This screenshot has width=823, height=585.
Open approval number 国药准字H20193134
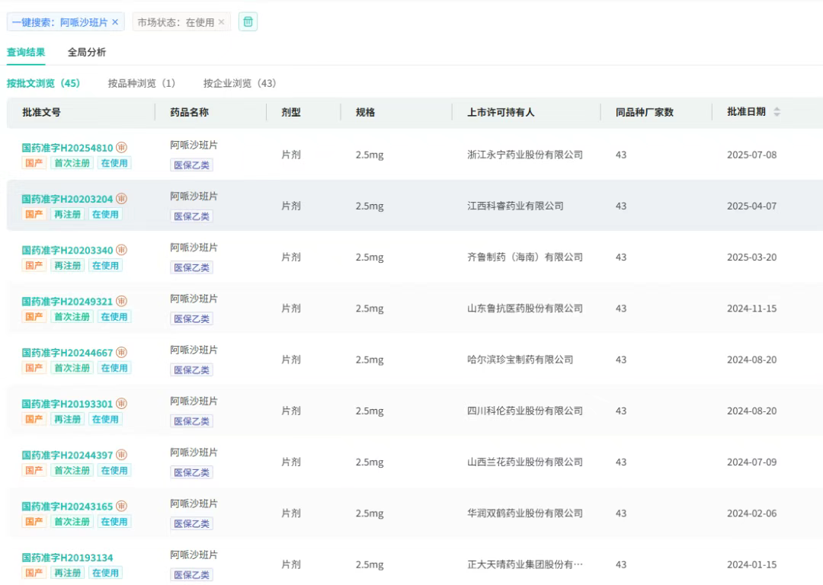(x=67, y=558)
